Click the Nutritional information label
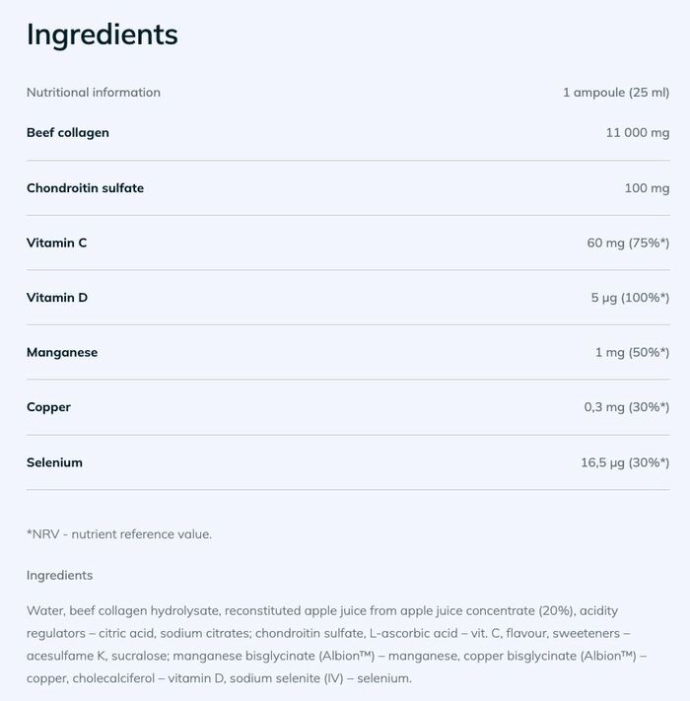 (x=94, y=93)
